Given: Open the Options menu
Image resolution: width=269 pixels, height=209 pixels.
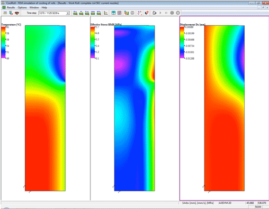Looking at the screenshot, I should 22,7.
